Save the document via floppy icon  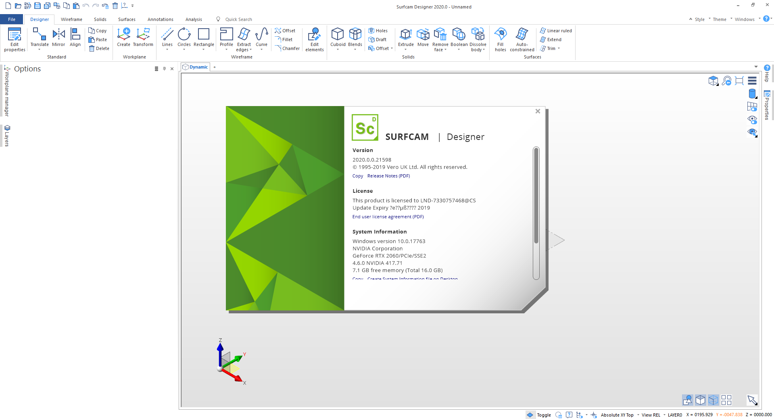point(37,6)
